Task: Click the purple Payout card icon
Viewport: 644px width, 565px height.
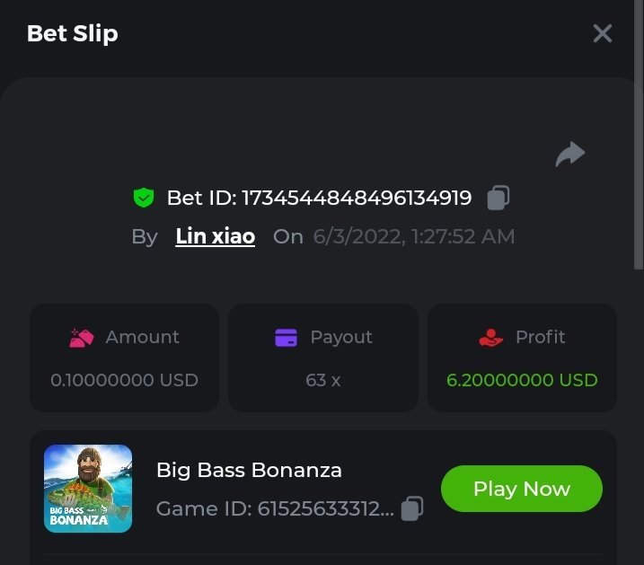Action: coord(286,338)
